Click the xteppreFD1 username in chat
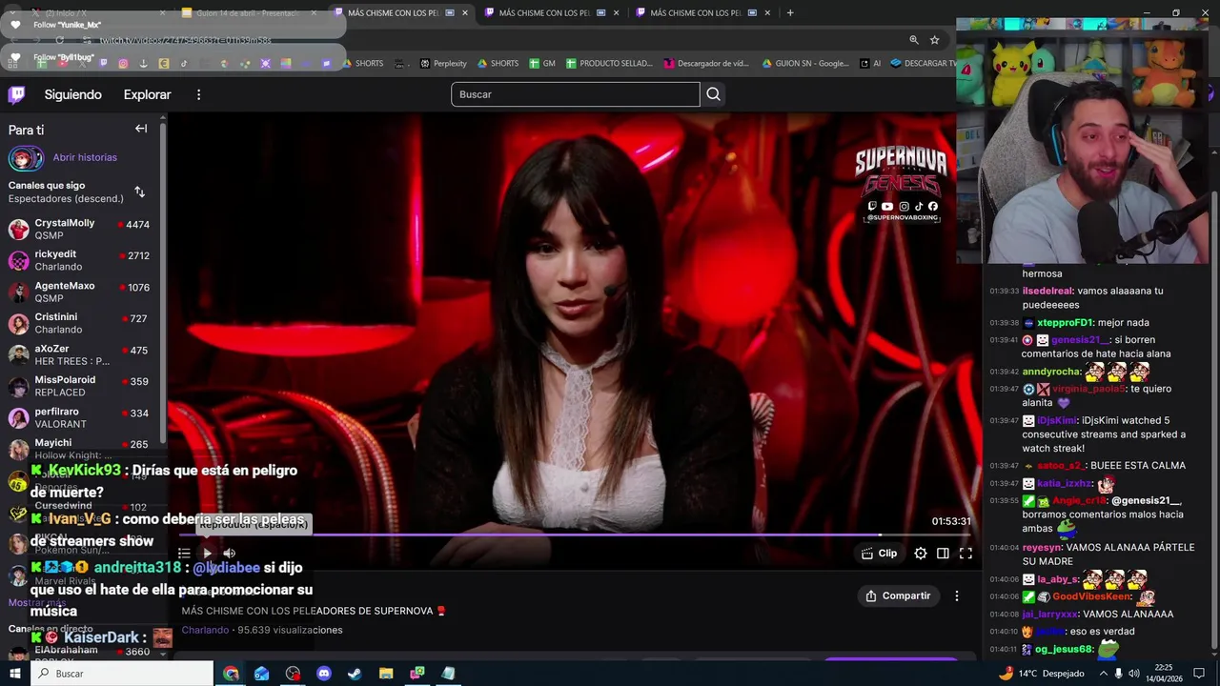The image size is (1220, 686). pos(1065,323)
